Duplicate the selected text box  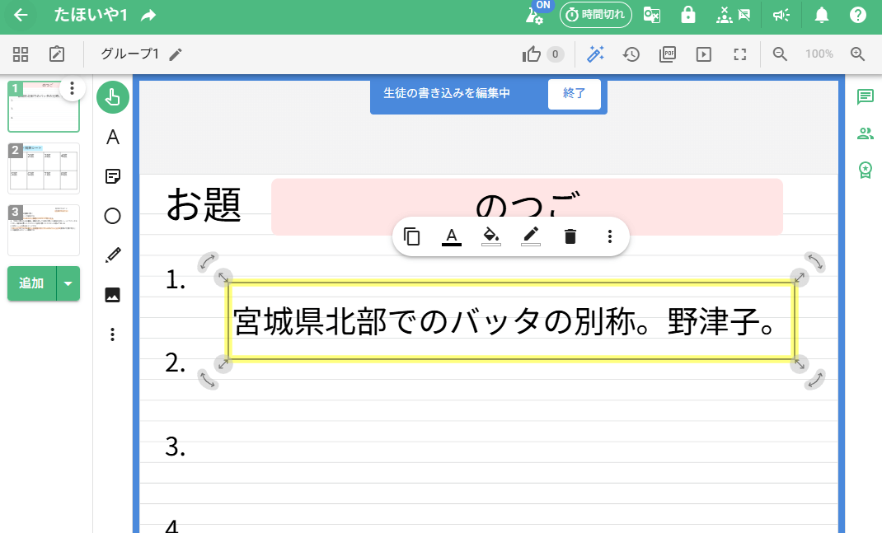point(412,237)
